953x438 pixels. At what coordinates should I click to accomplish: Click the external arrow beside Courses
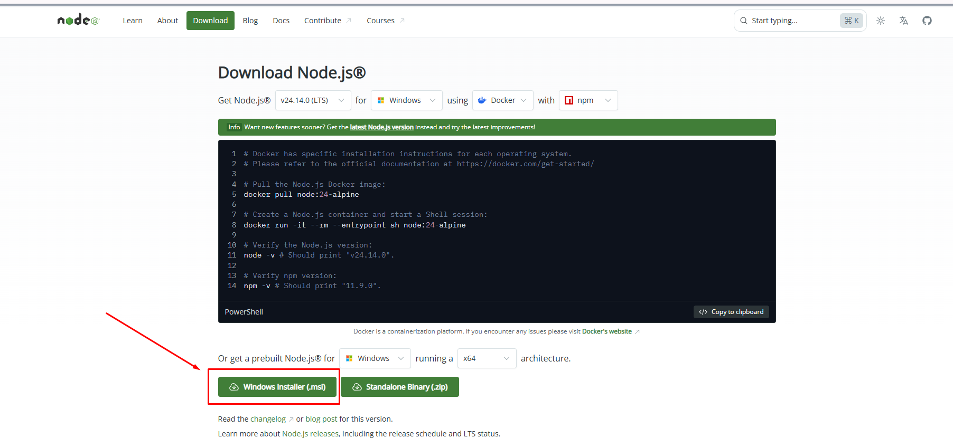pyautogui.click(x=402, y=21)
